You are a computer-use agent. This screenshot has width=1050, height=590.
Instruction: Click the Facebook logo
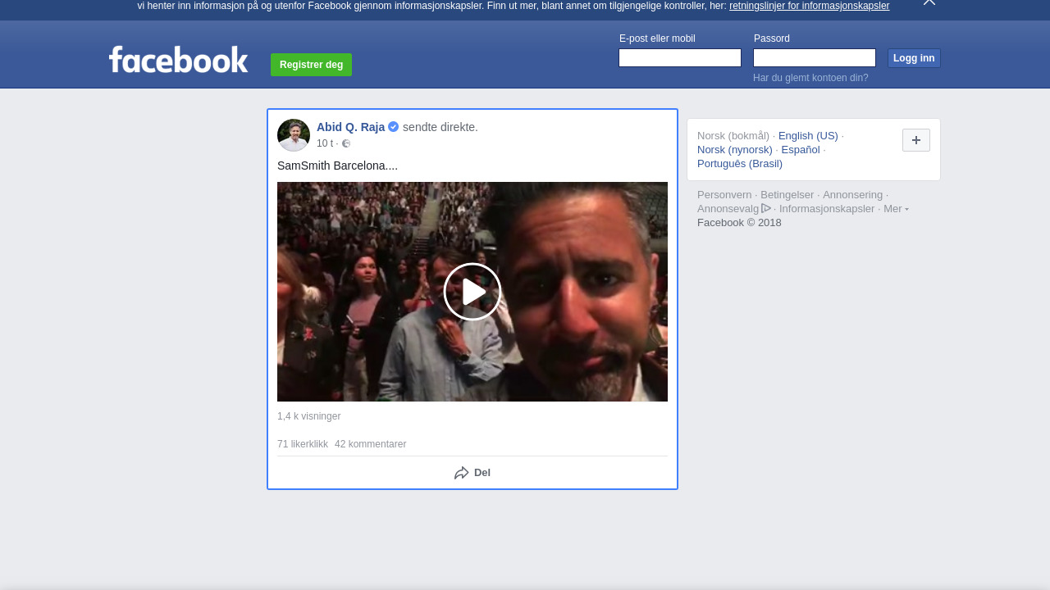pos(178,60)
